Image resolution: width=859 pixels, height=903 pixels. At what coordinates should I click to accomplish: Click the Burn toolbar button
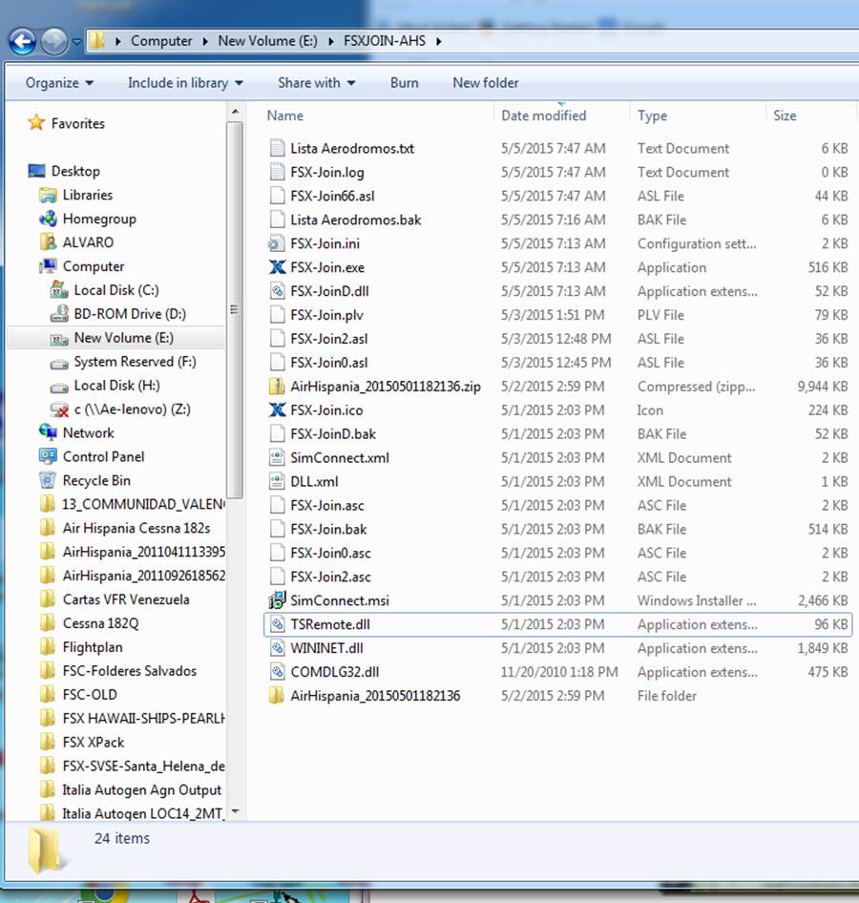[404, 83]
